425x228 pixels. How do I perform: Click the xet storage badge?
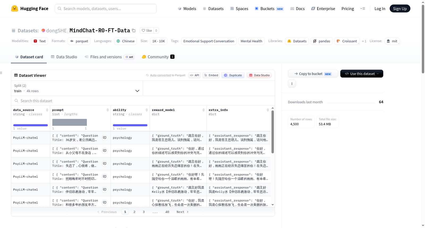[129, 57]
